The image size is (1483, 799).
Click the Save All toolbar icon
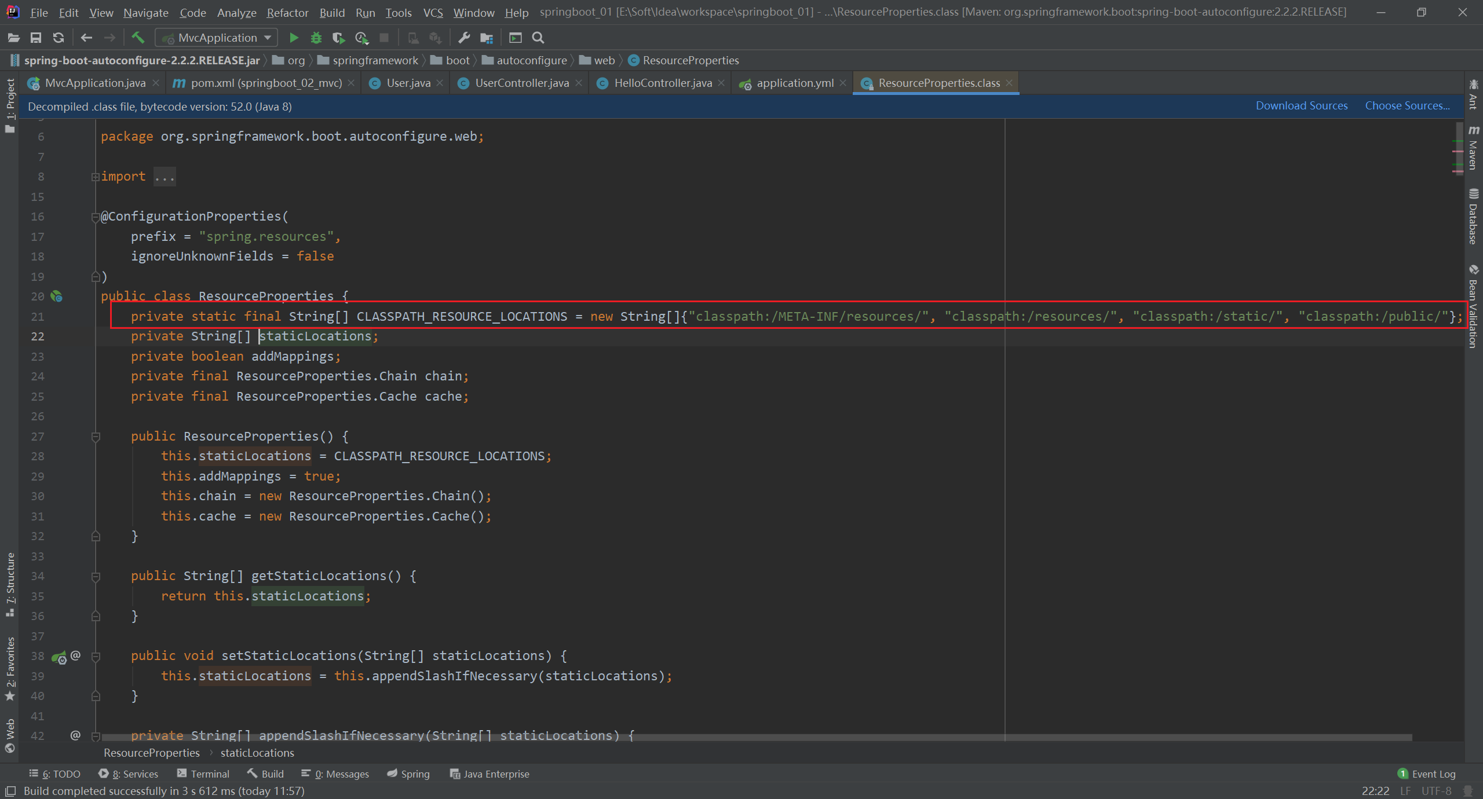click(36, 38)
